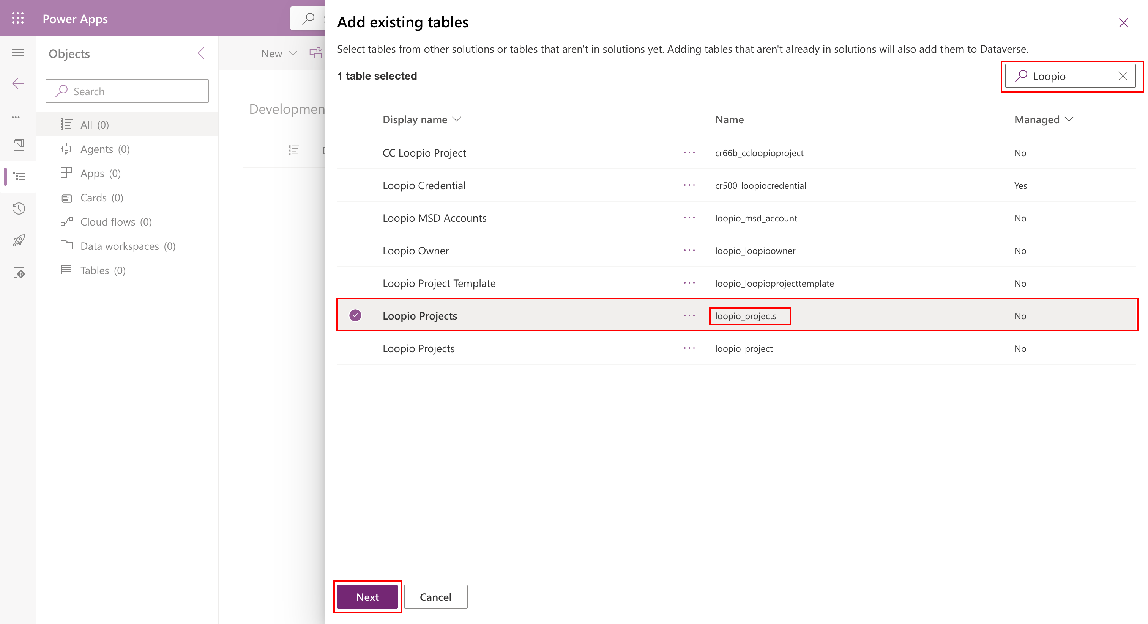Screen dimensions: 1148x624
Task: Open more options for Loopio Project Template
Action: (689, 283)
